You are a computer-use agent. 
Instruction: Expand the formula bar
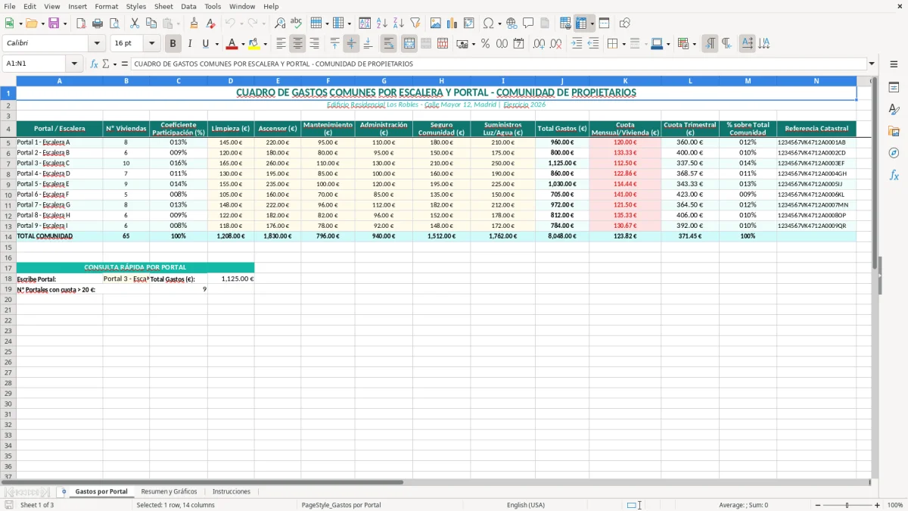(x=872, y=64)
